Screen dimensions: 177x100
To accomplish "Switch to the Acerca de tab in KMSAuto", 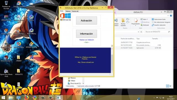I will tap(75, 11).
